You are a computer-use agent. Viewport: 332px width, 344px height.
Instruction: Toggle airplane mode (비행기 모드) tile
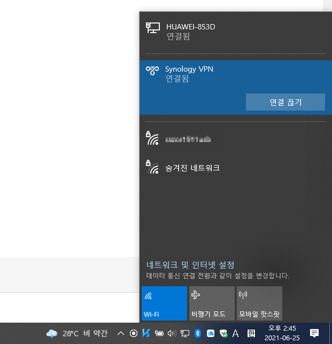(212, 303)
